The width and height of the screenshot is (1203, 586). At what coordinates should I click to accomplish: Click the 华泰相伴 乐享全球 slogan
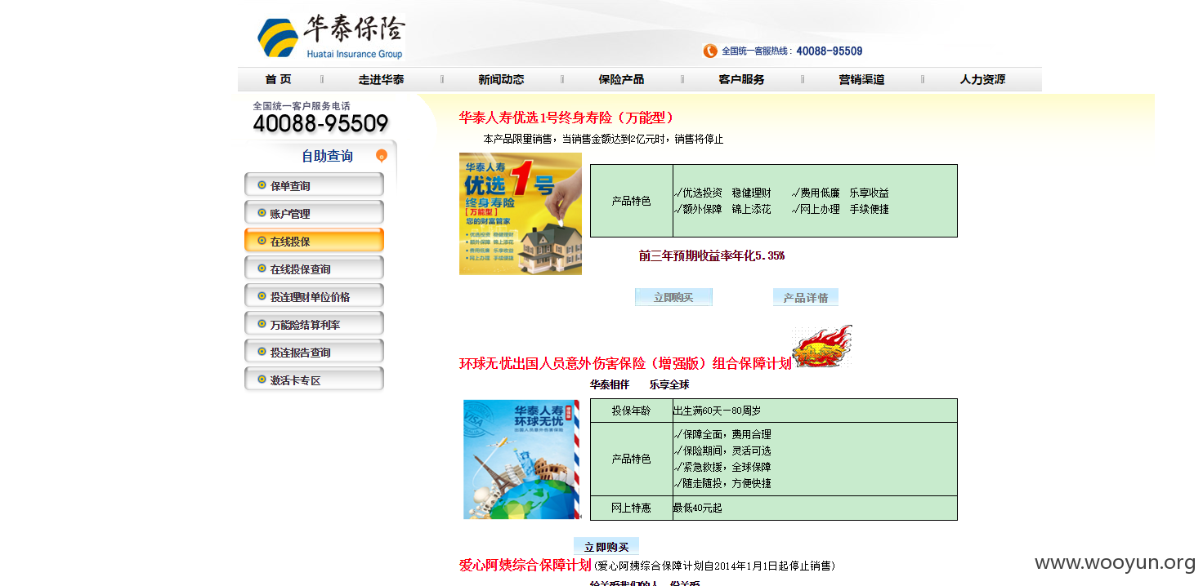(x=639, y=384)
